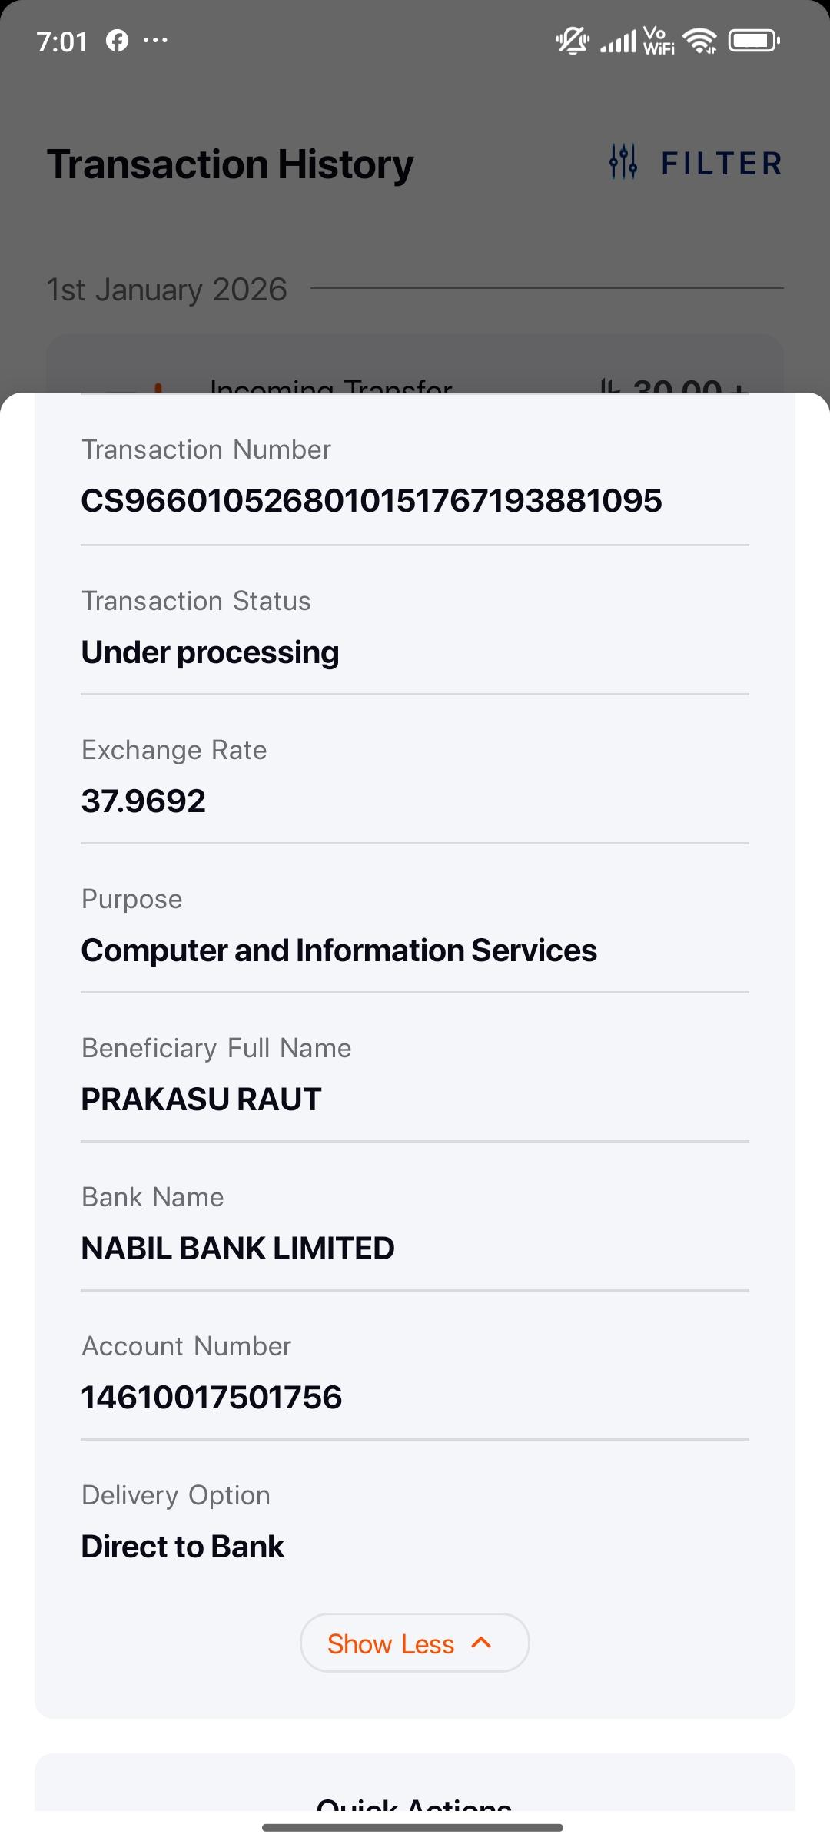This screenshot has height=1844, width=830.
Task: Tap the exchange rate value 37.9692
Action: tap(144, 801)
